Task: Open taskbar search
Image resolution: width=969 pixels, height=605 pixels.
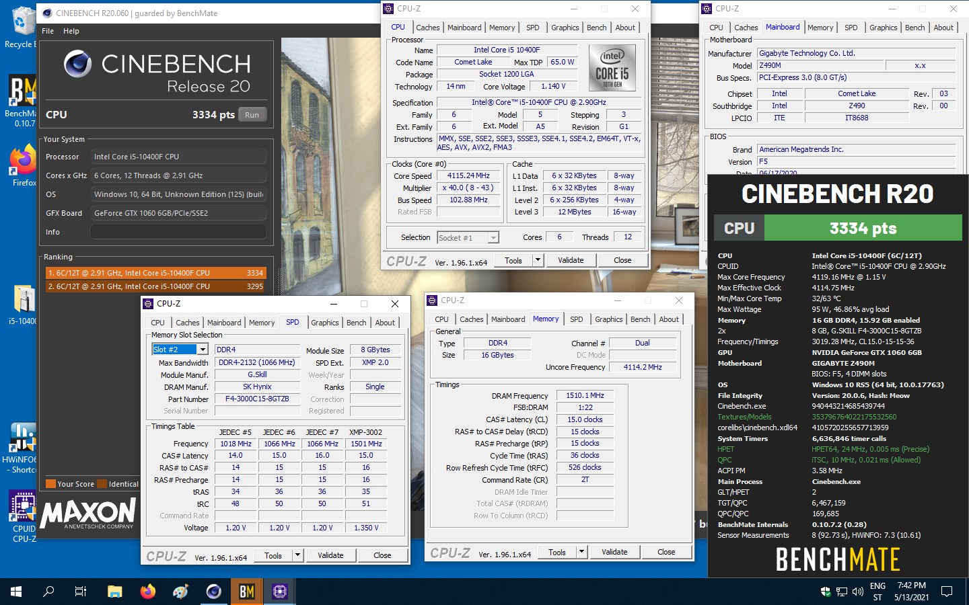Action: pos(48,592)
